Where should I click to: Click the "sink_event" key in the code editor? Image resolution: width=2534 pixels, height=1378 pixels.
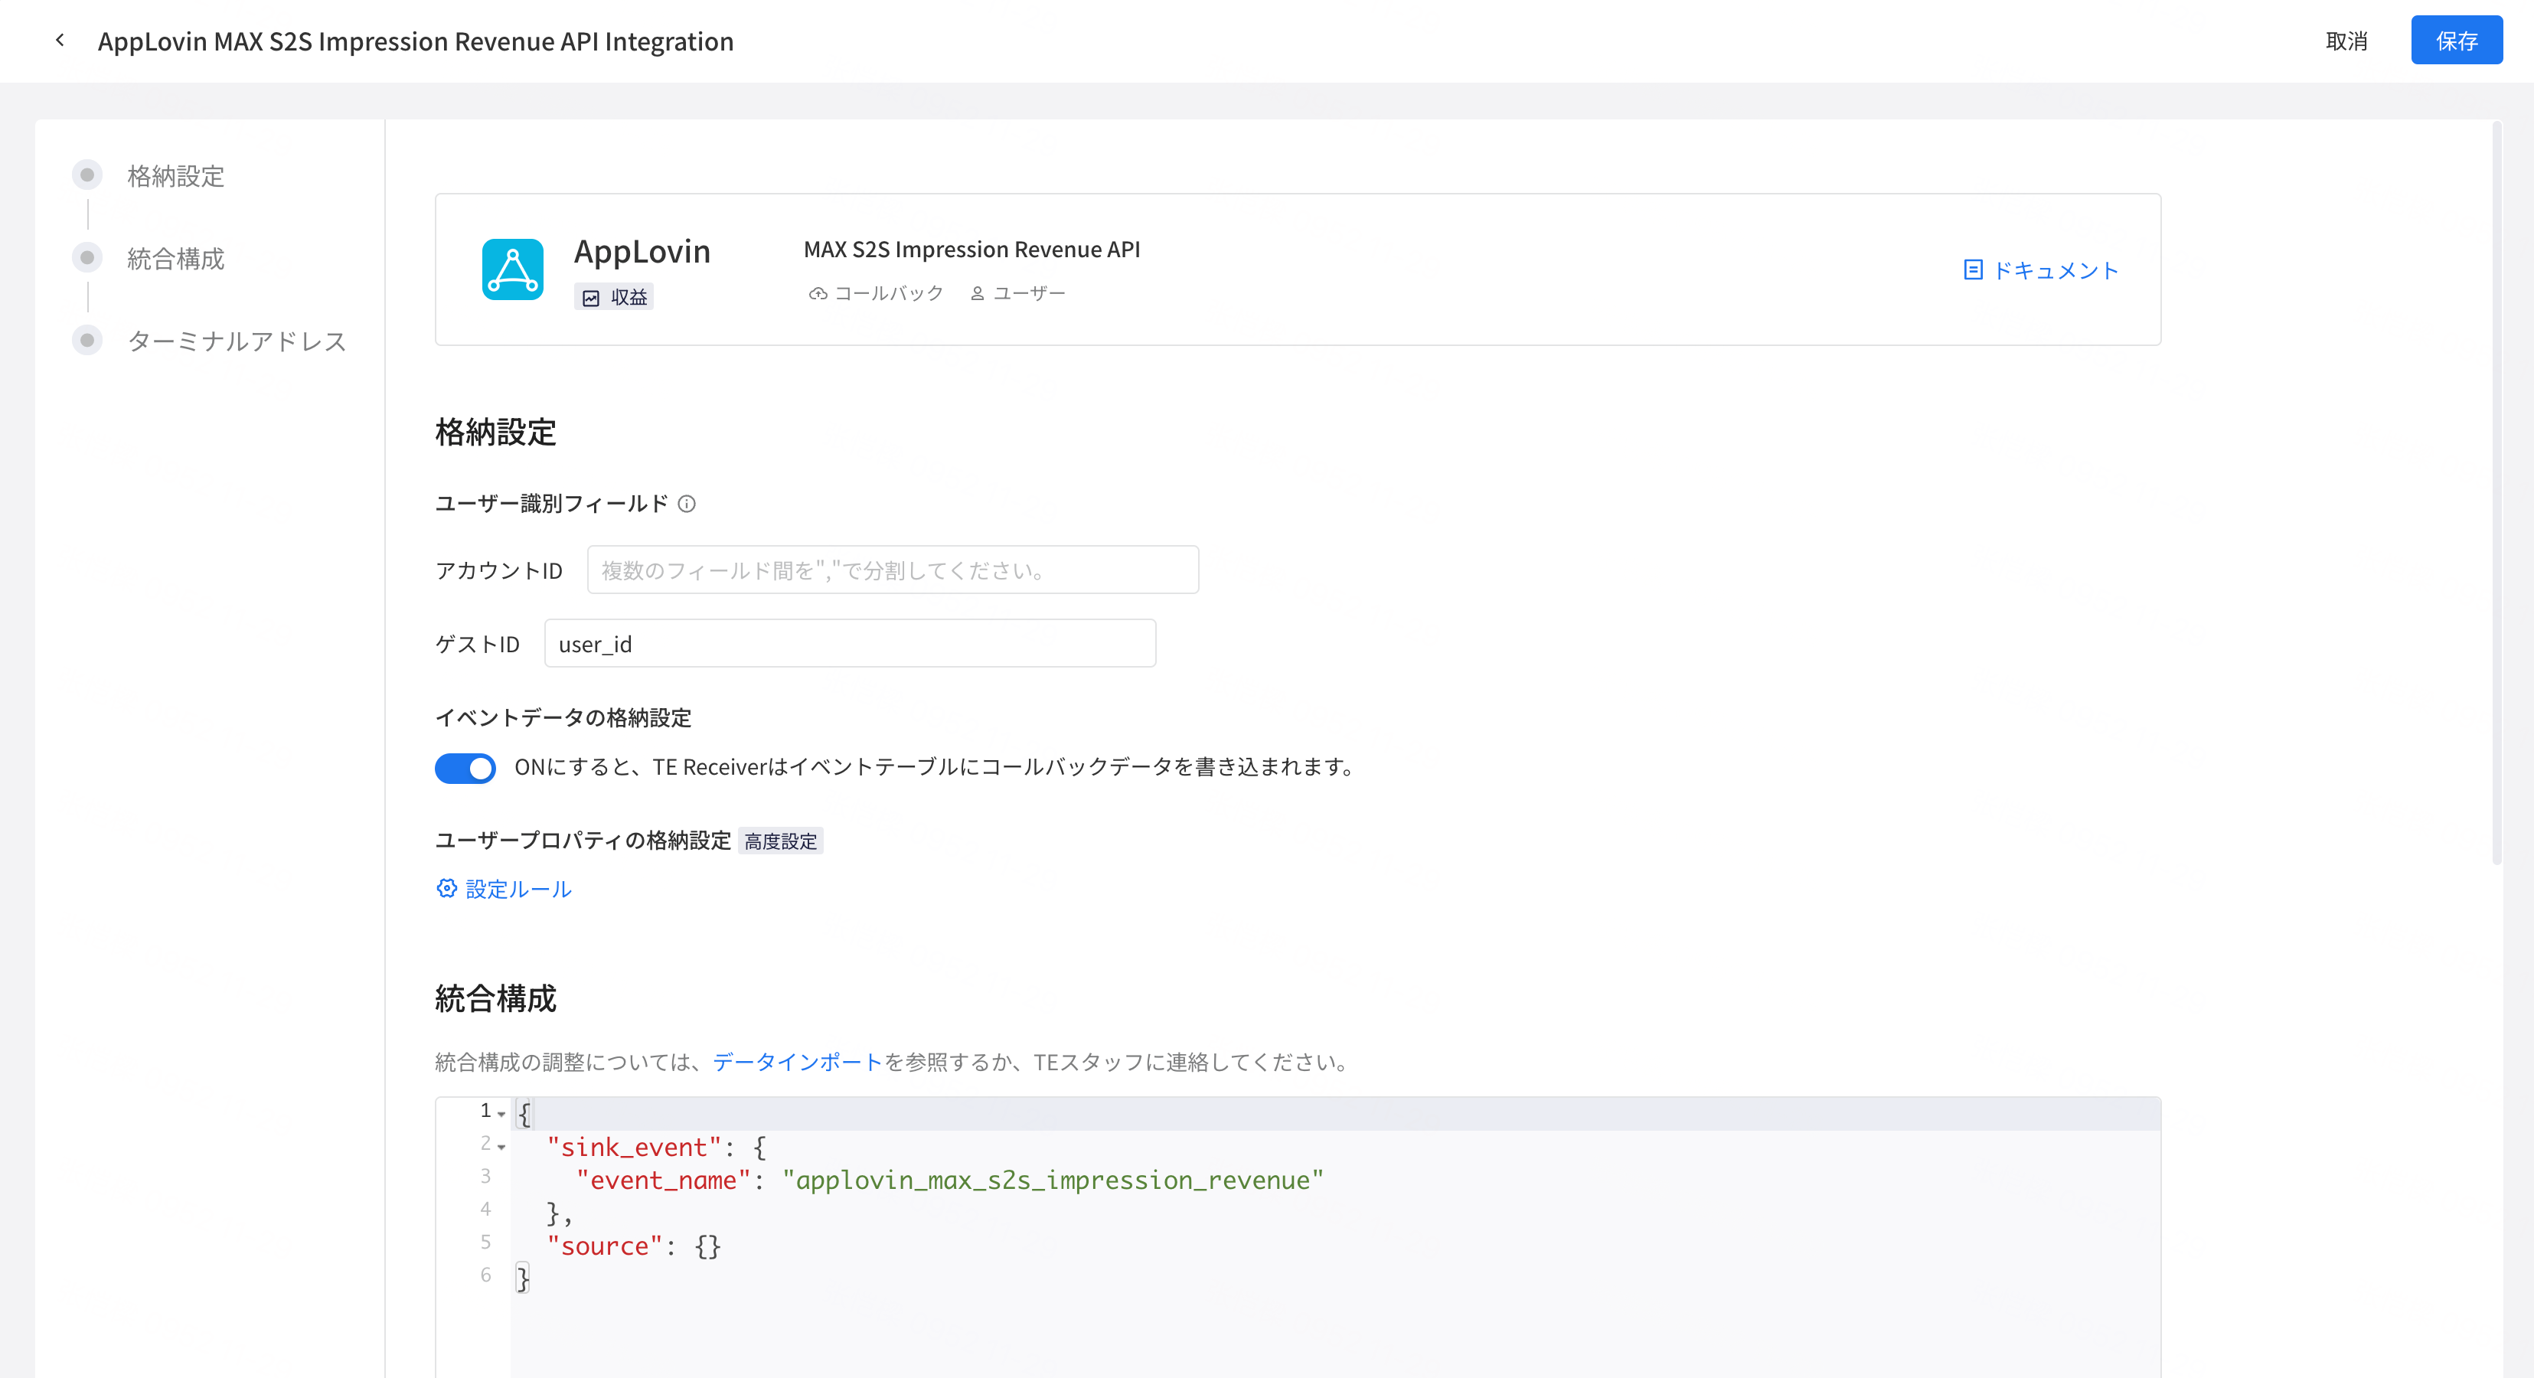pyautogui.click(x=634, y=1147)
